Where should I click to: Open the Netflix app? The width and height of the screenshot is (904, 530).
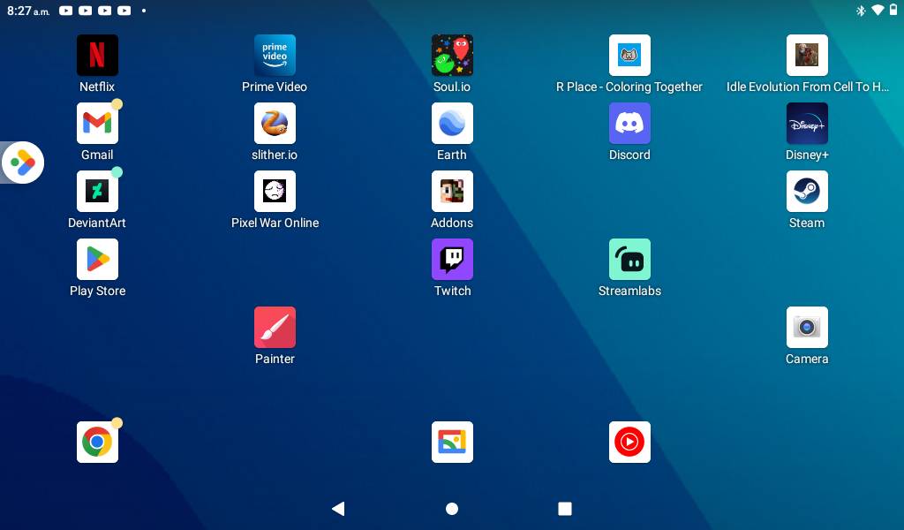click(97, 56)
